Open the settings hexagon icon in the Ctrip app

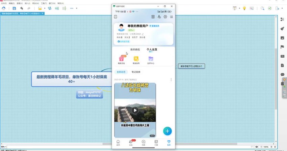coord(165,17)
